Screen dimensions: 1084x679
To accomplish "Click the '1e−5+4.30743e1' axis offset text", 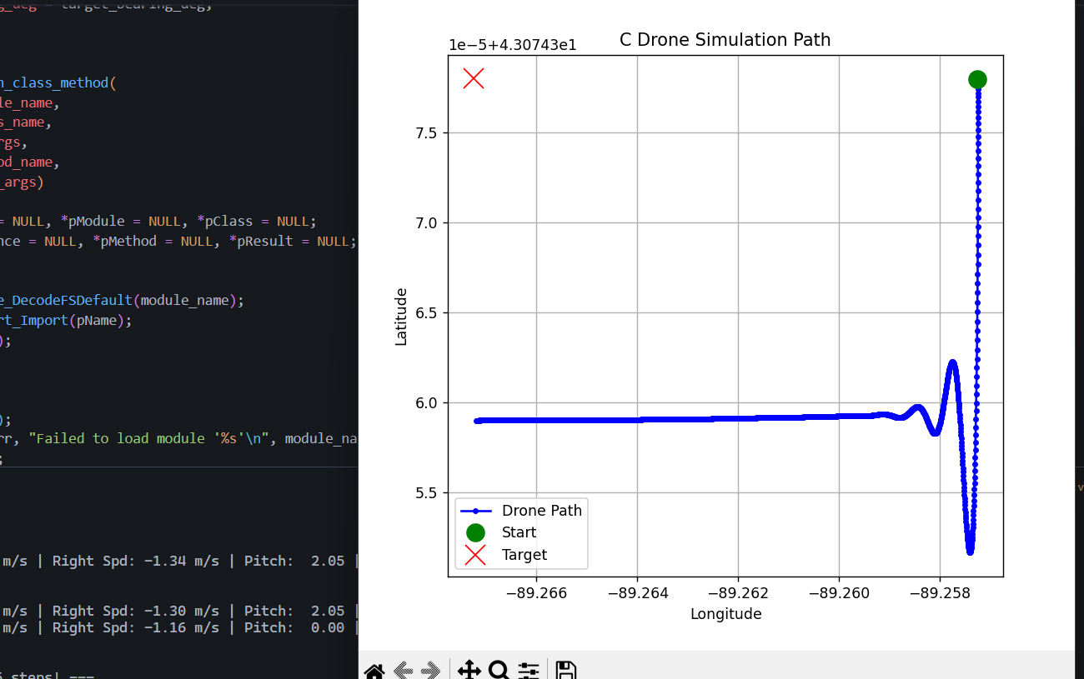I will click(512, 45).
